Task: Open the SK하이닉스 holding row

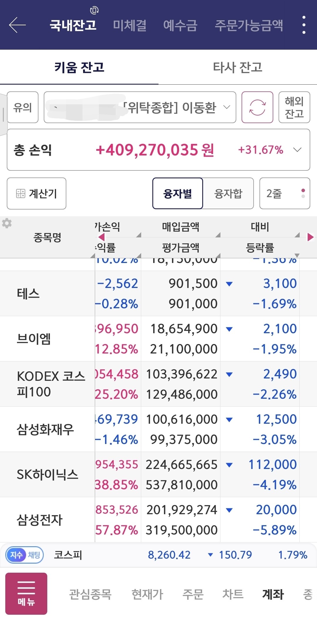Action: coord(158,475)
